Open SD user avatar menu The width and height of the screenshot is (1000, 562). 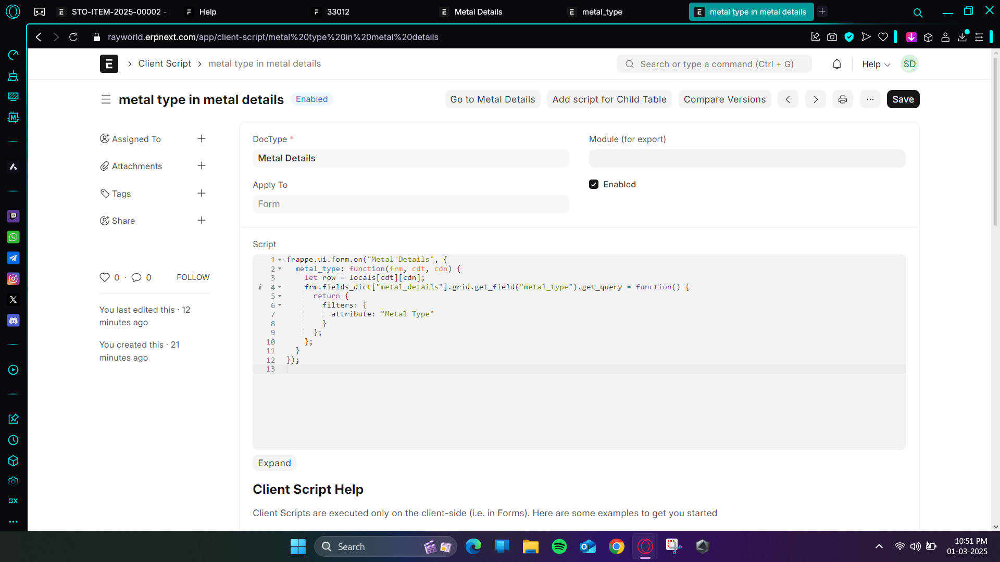[x=909, y=64]
